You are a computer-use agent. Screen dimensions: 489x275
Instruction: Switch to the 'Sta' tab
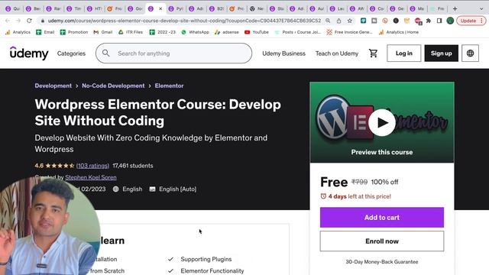277,8
